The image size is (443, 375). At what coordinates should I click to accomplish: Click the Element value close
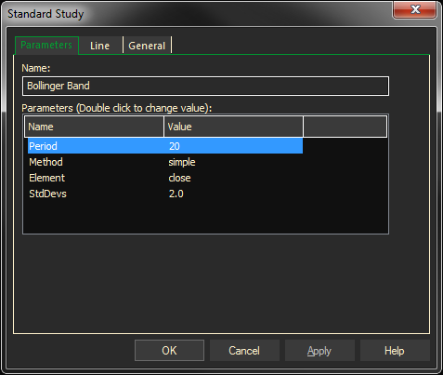[x=179, y=178]
